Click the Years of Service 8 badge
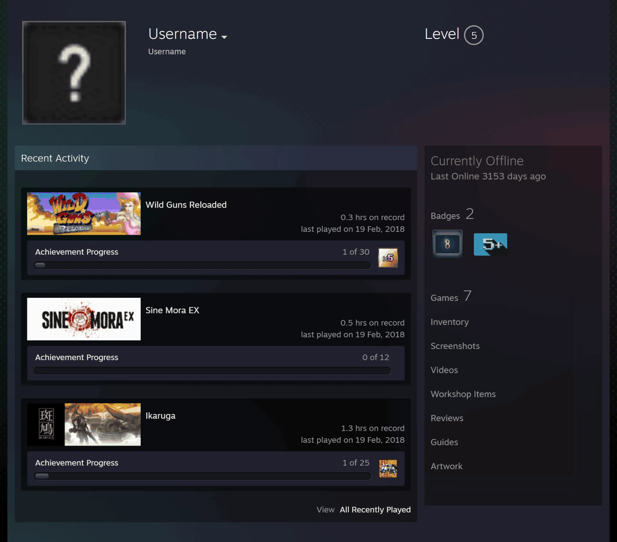The image size is (617, 542). pos(447,244)
